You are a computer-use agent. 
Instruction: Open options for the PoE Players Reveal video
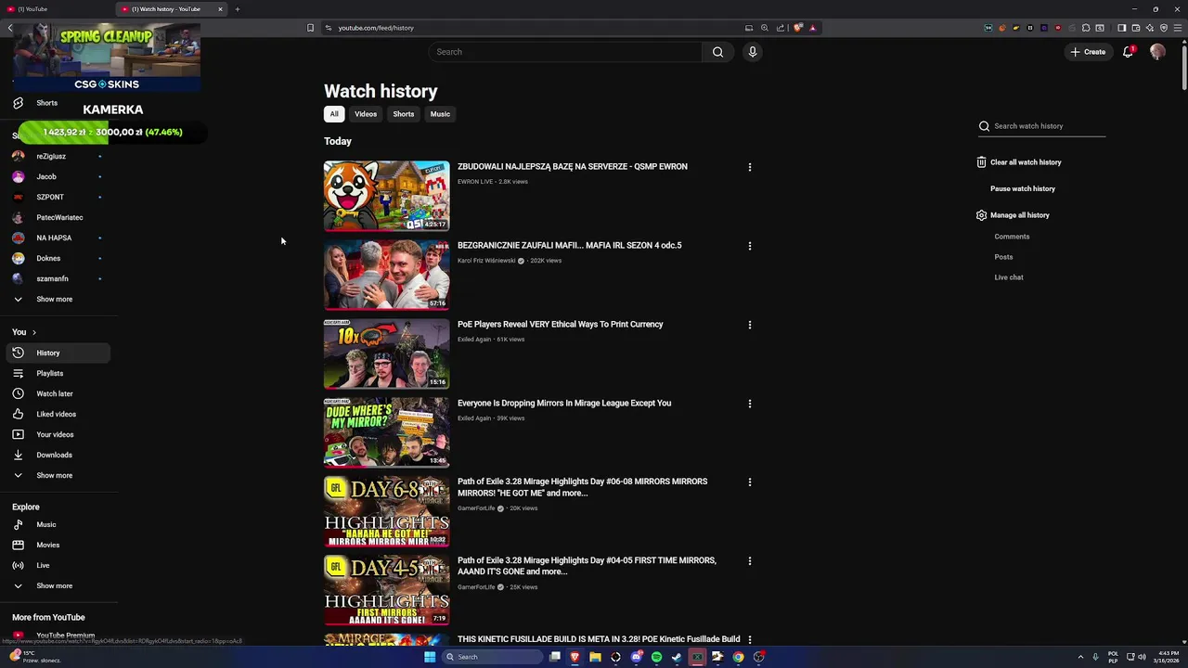[x=750, y=325]
